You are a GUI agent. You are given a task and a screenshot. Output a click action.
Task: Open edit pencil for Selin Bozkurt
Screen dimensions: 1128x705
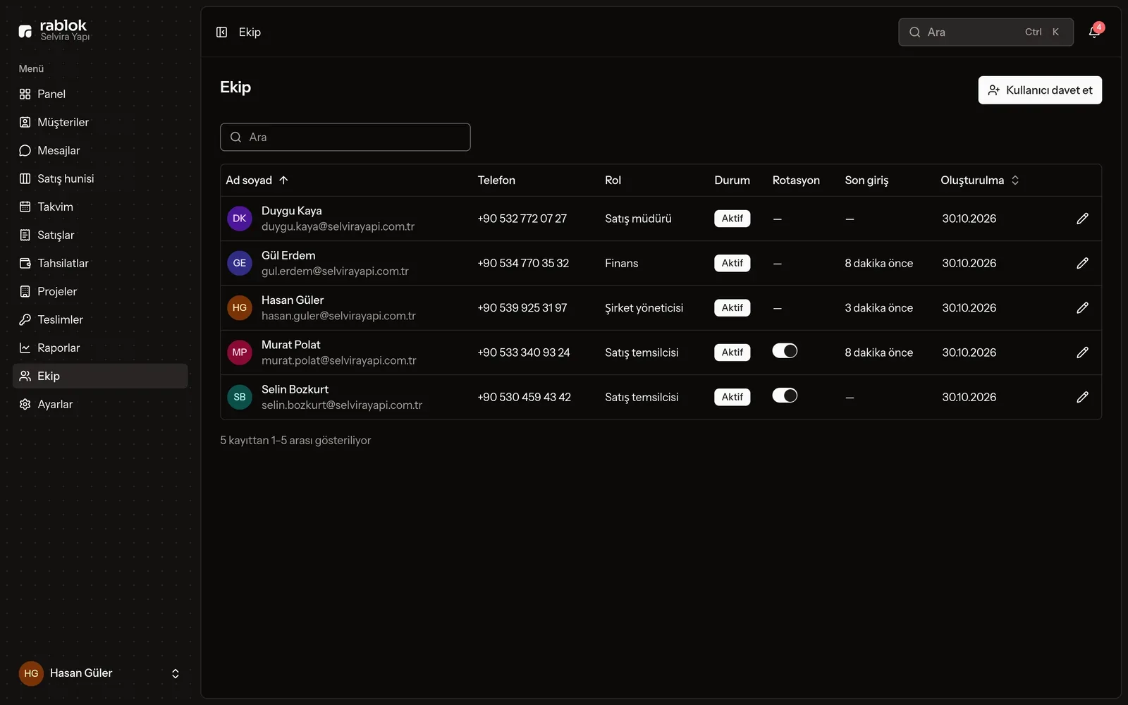[x=1082, y=397]
